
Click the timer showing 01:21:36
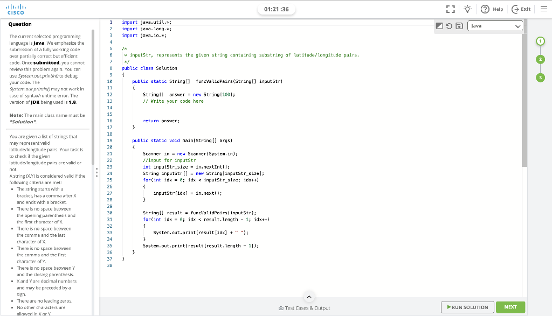click(x=277, y=9)
